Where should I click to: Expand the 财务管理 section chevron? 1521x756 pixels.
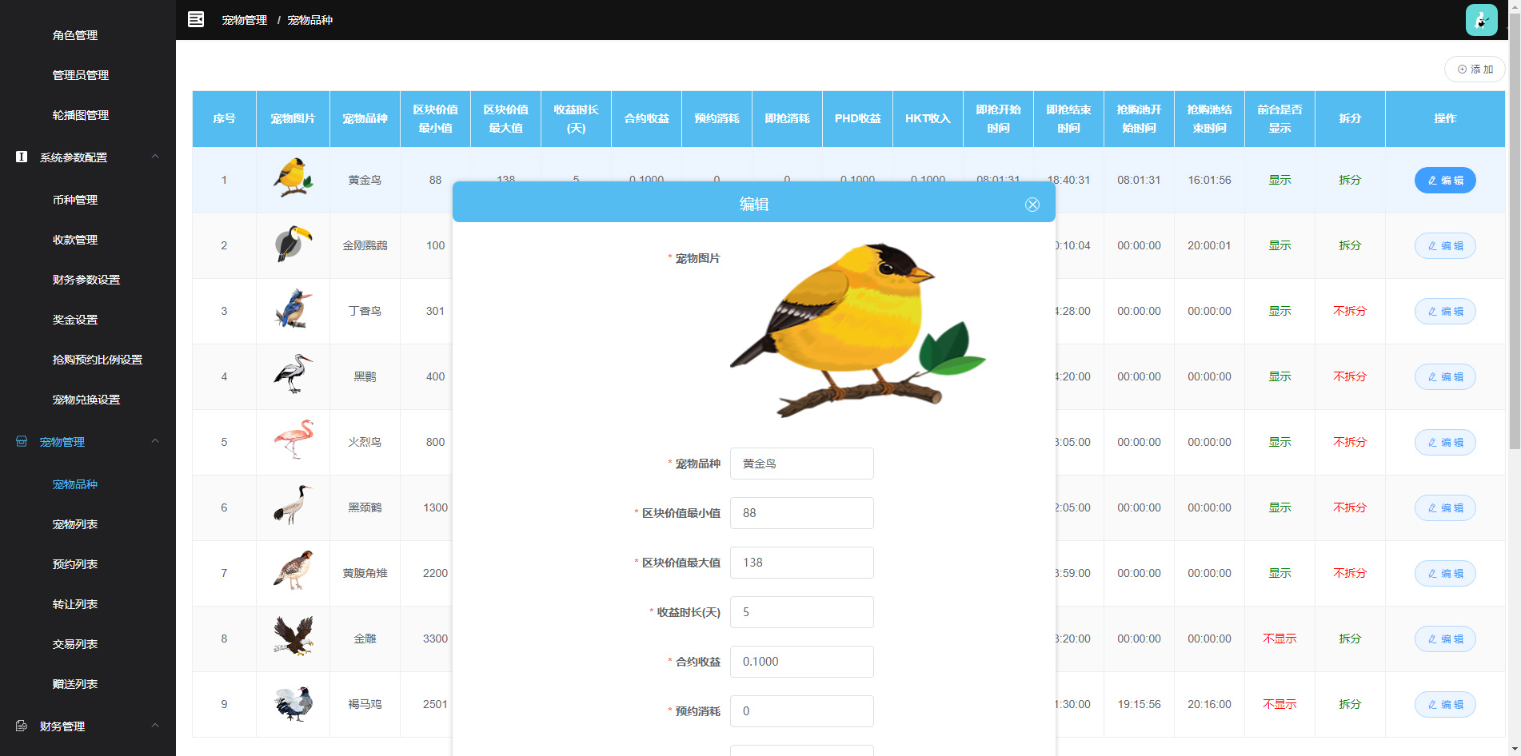155,726
